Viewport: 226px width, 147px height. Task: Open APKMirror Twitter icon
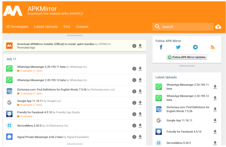coord(178,47)
